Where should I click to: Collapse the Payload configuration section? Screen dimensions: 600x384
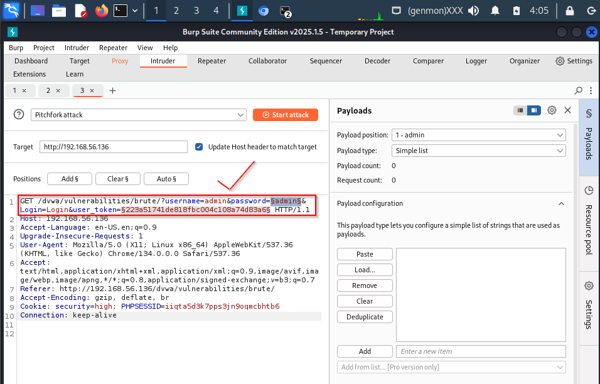(x=561, y=203)
